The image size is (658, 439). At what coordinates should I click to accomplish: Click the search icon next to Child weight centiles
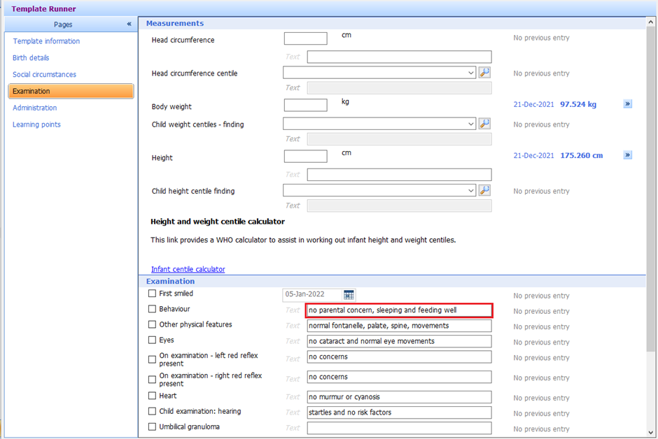click(x=484, y=124)
